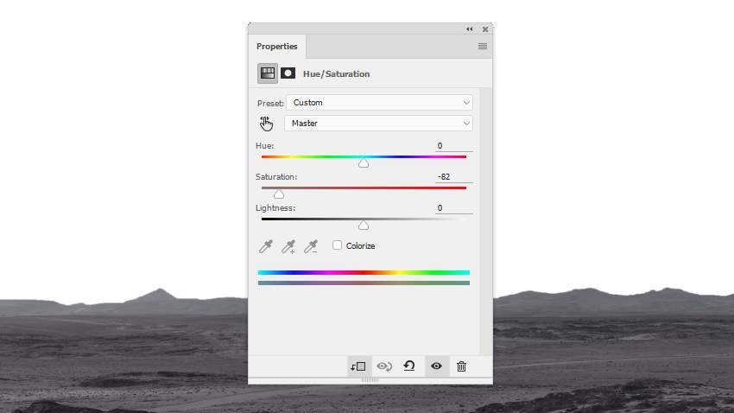
Task: Click the Hue slider handle
Action: pyautogui.click(x=364, y=163)
